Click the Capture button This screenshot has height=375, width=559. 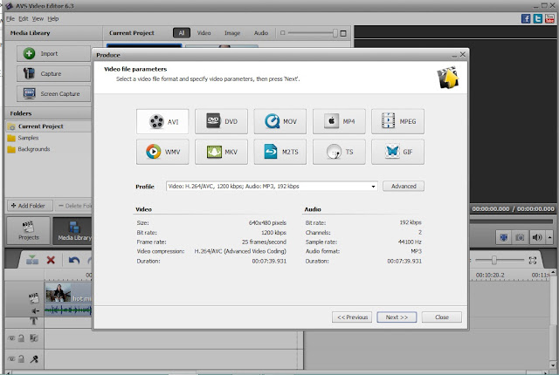tap(53, 73)
